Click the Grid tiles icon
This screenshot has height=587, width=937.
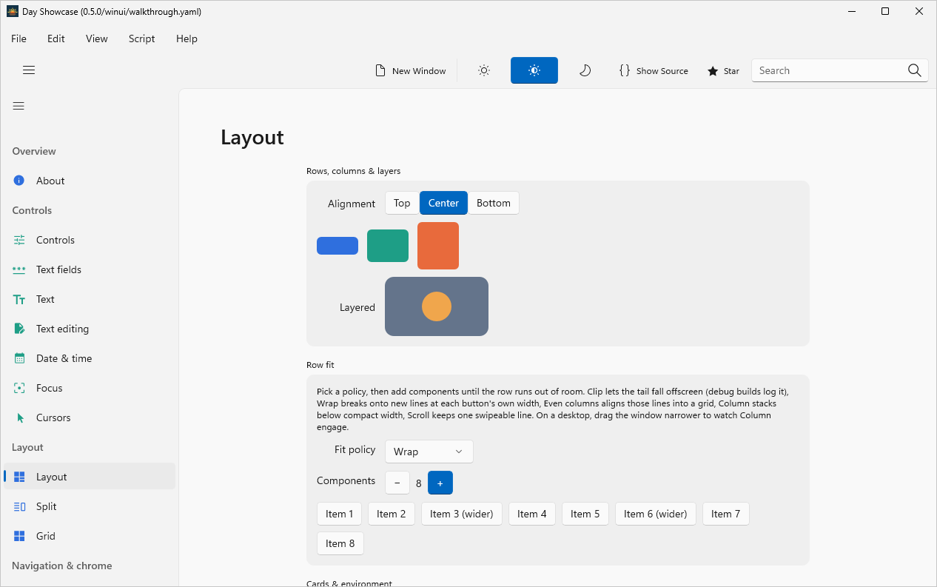coord(19,536)
